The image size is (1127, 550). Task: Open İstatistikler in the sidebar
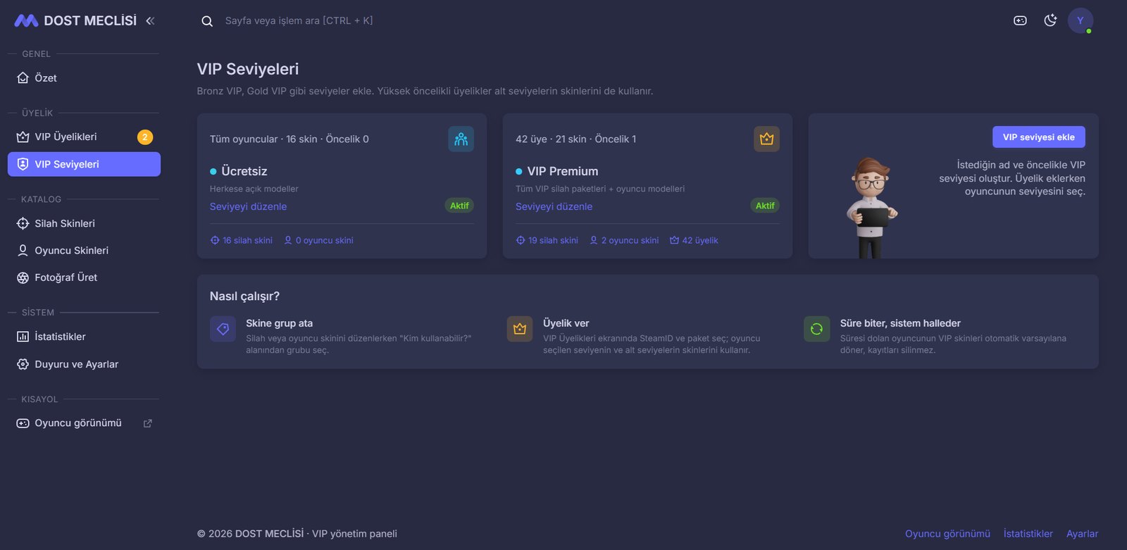[84, 337]
